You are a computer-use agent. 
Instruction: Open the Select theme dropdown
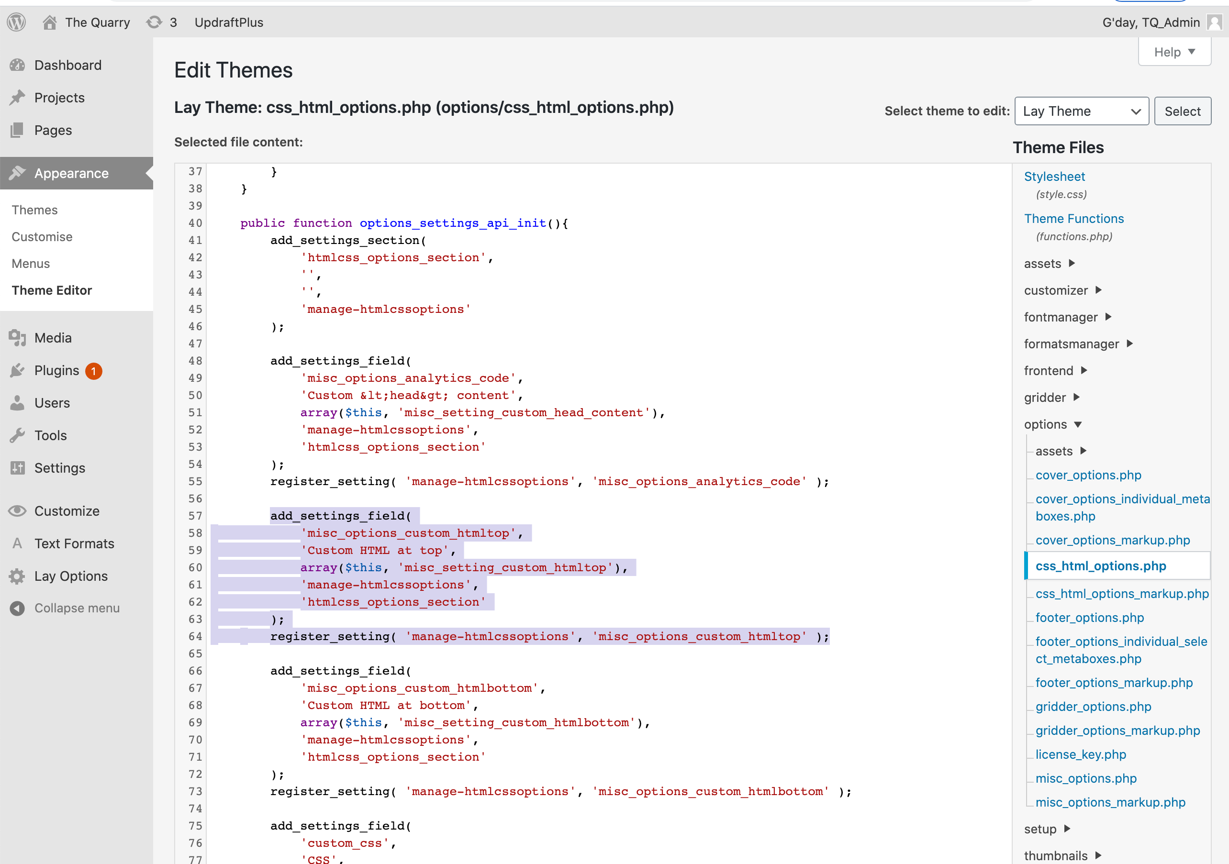click(1081, 111)
